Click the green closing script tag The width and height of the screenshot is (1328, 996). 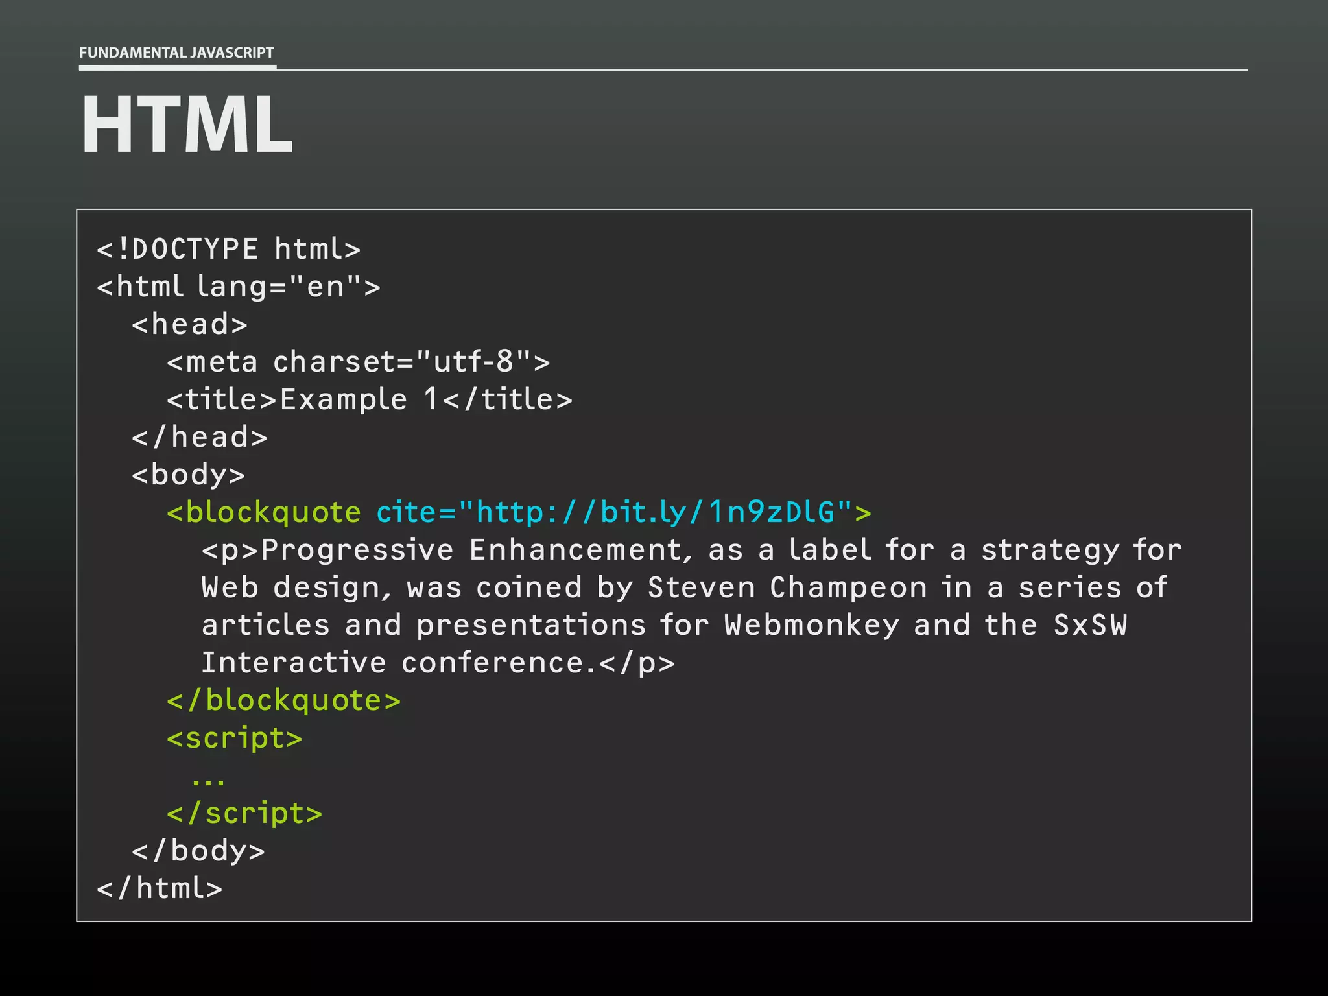[244, 814]
